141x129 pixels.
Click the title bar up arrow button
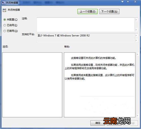point(128,2)
